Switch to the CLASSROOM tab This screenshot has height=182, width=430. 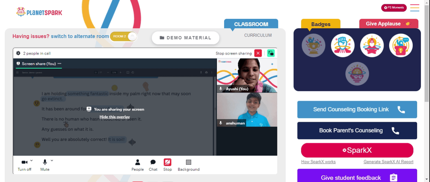(x=251, y=24)
